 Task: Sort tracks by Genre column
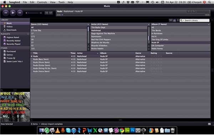point(138,53)
